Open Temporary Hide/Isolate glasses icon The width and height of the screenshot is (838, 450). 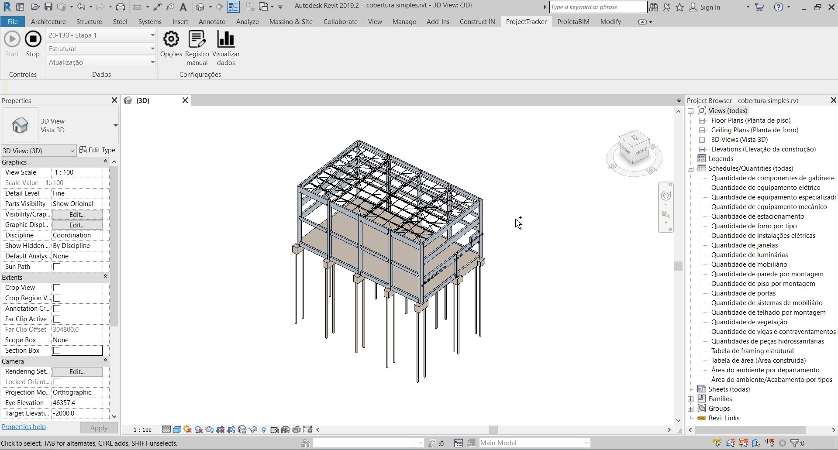click(253, 430)
